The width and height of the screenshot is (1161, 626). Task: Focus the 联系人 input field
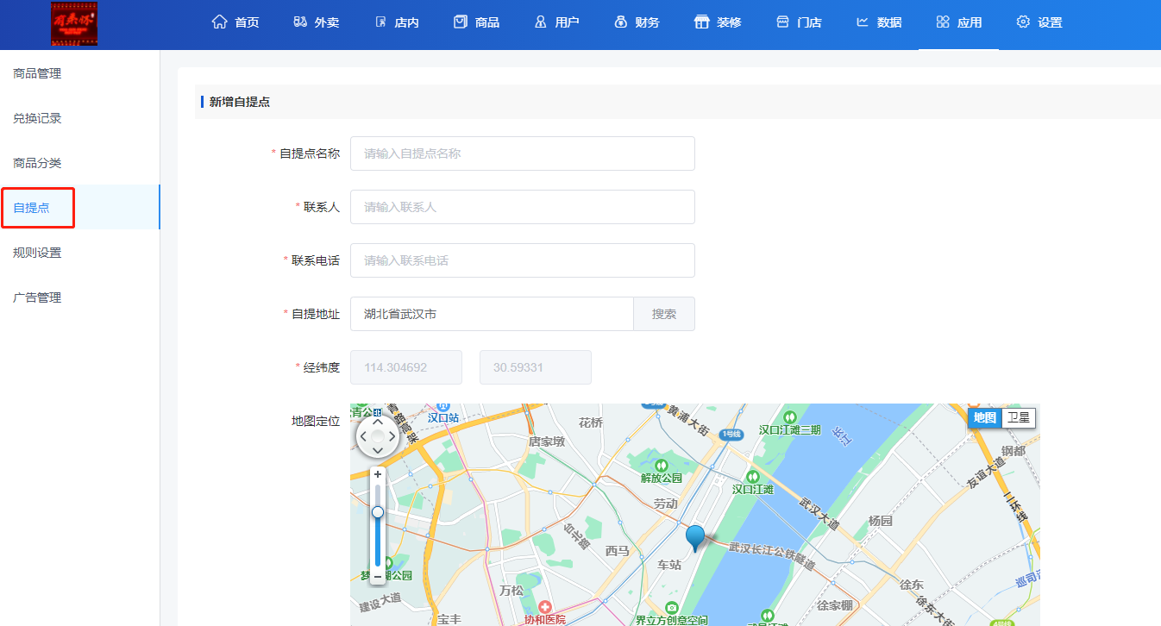point(522,207)
